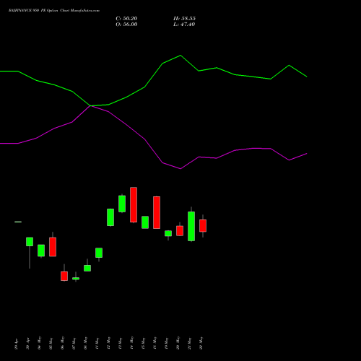
Task: Click the open value O: 56.00
Action: [126, 25]
